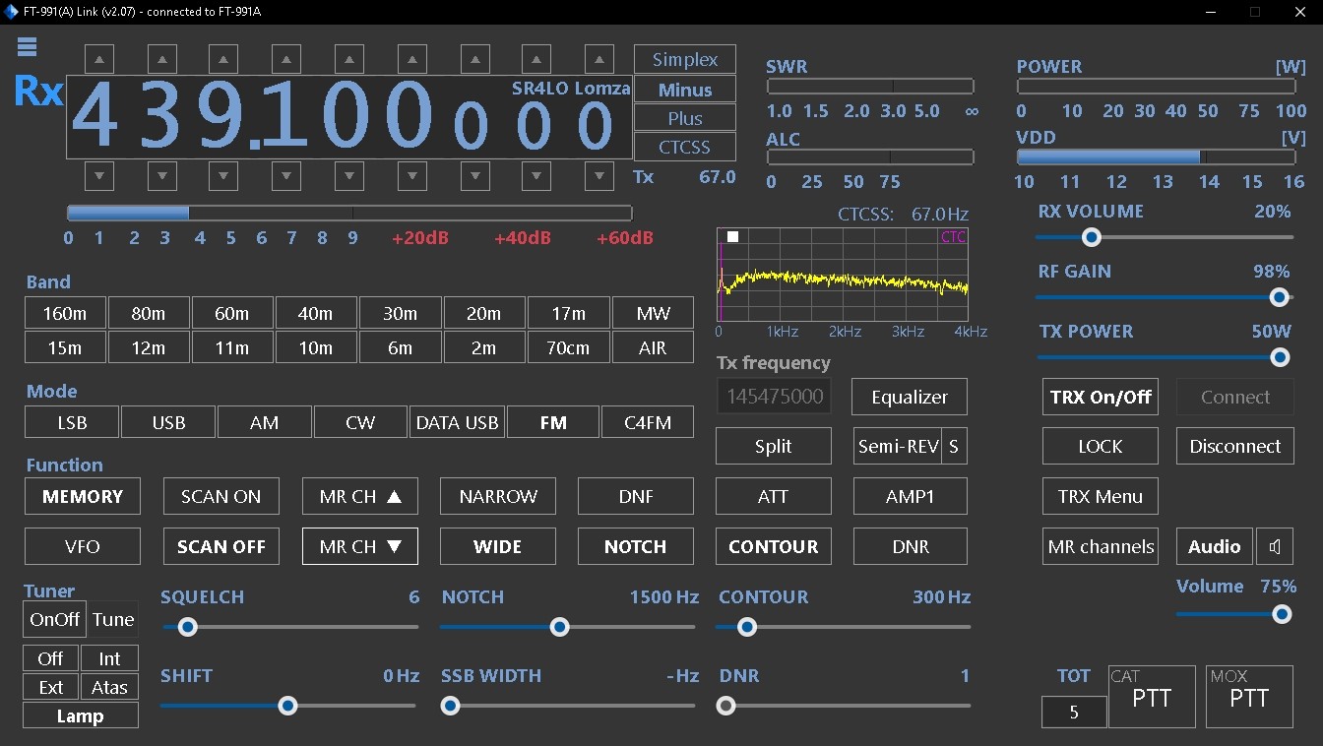Click the TRX On/Off button
The height and width of the screenshot is (746, 1323).
1101,397
